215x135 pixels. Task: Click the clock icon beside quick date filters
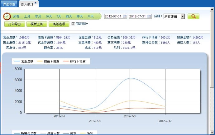7,16
